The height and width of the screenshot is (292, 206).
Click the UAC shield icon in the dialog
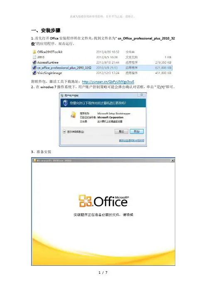65,103
